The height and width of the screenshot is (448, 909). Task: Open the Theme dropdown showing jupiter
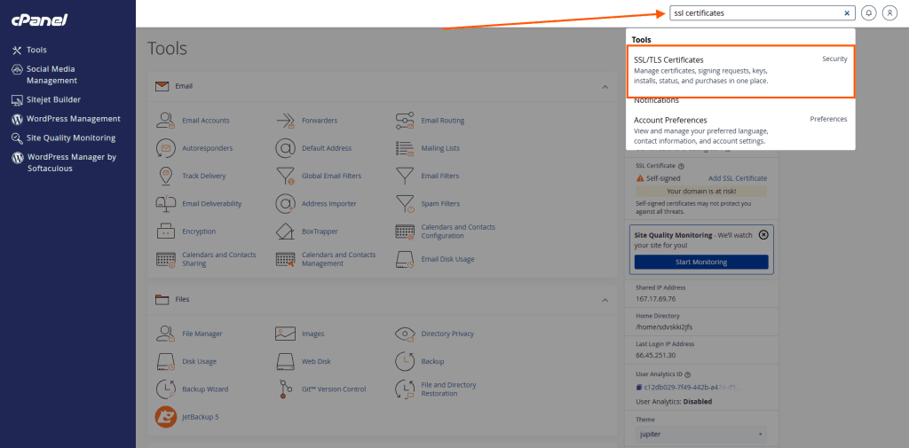click(701, 434)
